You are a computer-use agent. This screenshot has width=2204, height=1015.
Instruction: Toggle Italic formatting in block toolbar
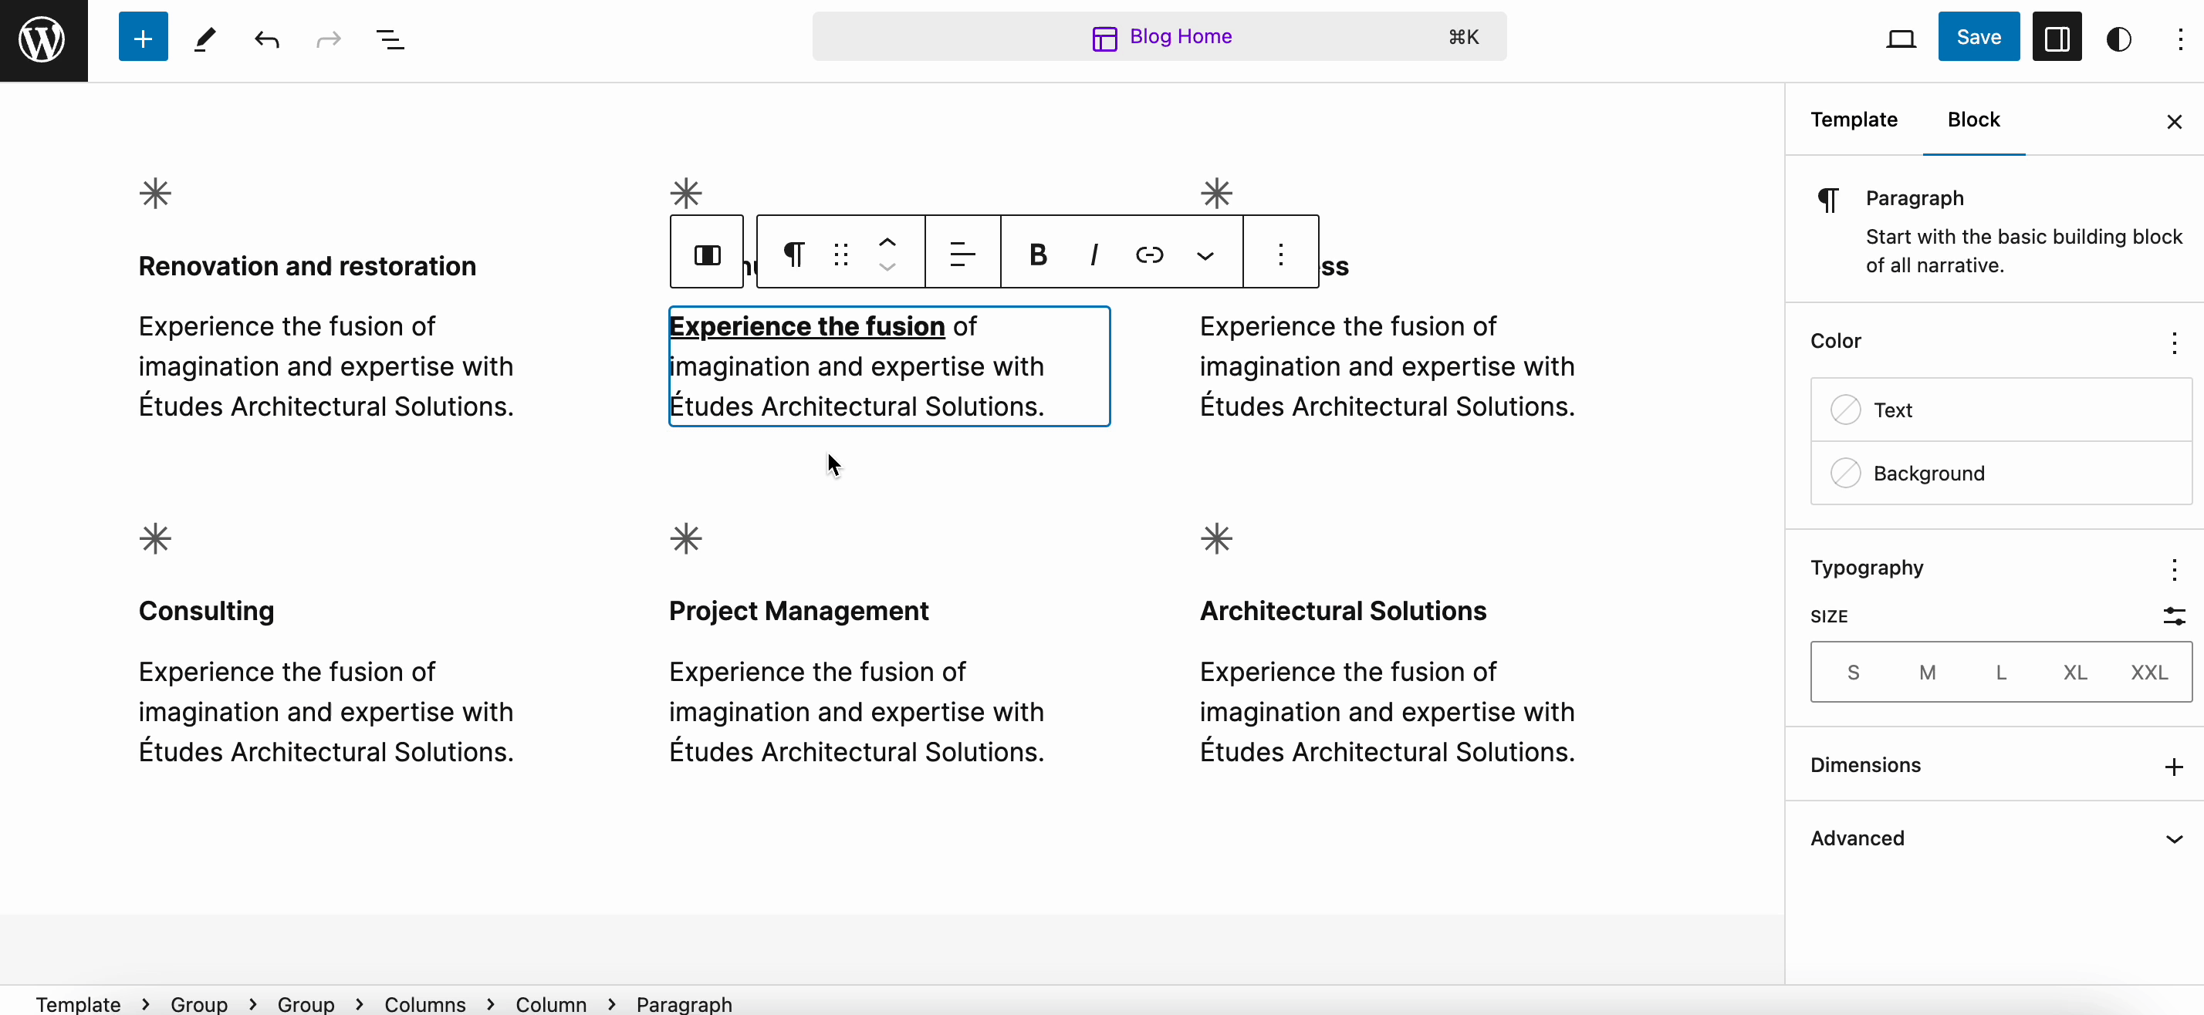1094,254
